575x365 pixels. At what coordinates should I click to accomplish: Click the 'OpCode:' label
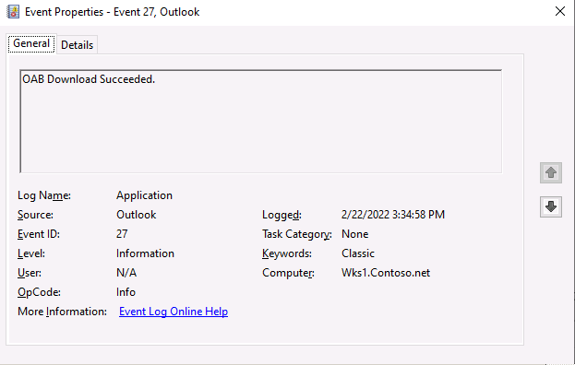tap(39, 292)
